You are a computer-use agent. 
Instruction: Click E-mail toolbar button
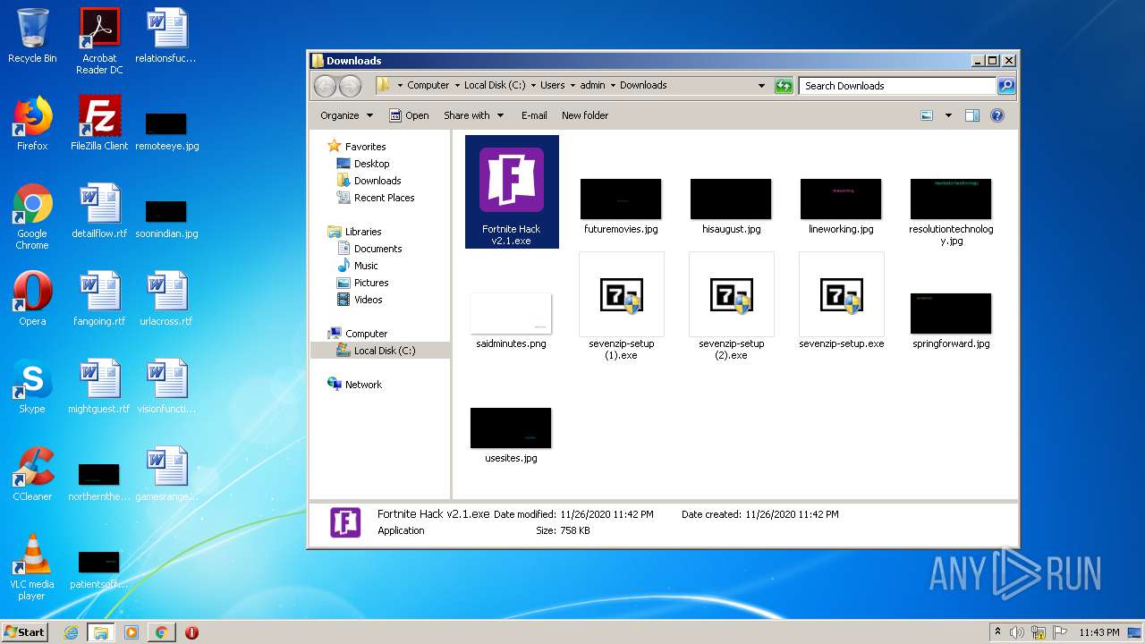[534, 115]
